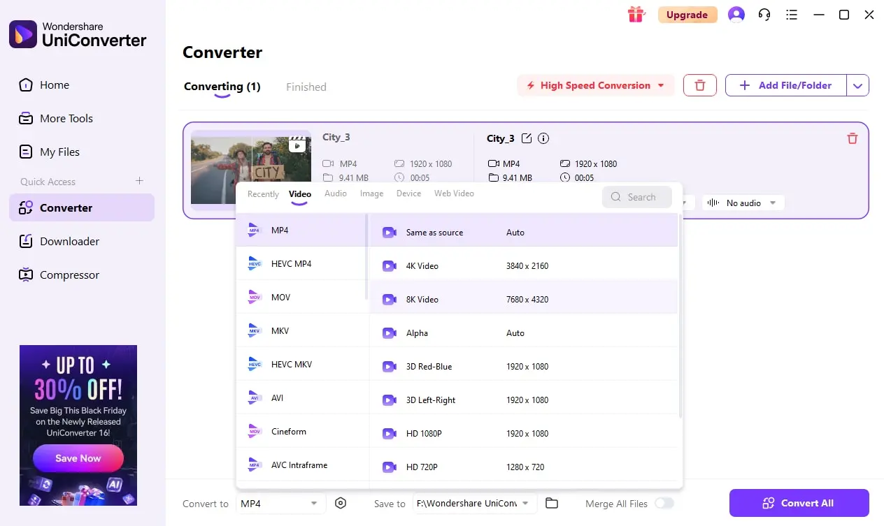This screenshot has width=884, height=526.
Task: Click the format list scrollbar
Action: [366, 257]
